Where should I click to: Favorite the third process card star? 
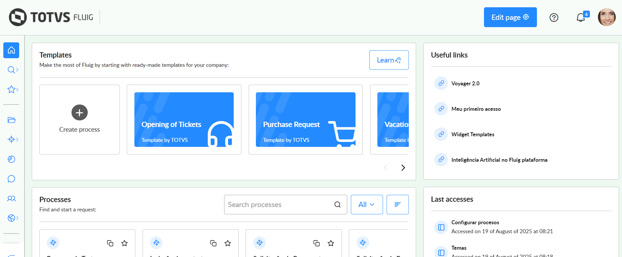point(331,243)
